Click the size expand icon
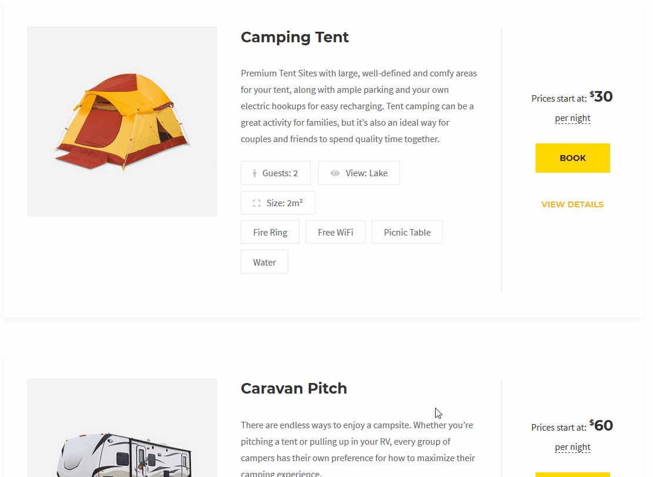Viewport: 653px width, 477px height. (257, 203)
